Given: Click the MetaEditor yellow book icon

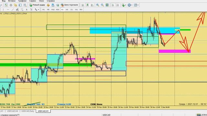Looking at the screenshot, I should coord(48,5).
